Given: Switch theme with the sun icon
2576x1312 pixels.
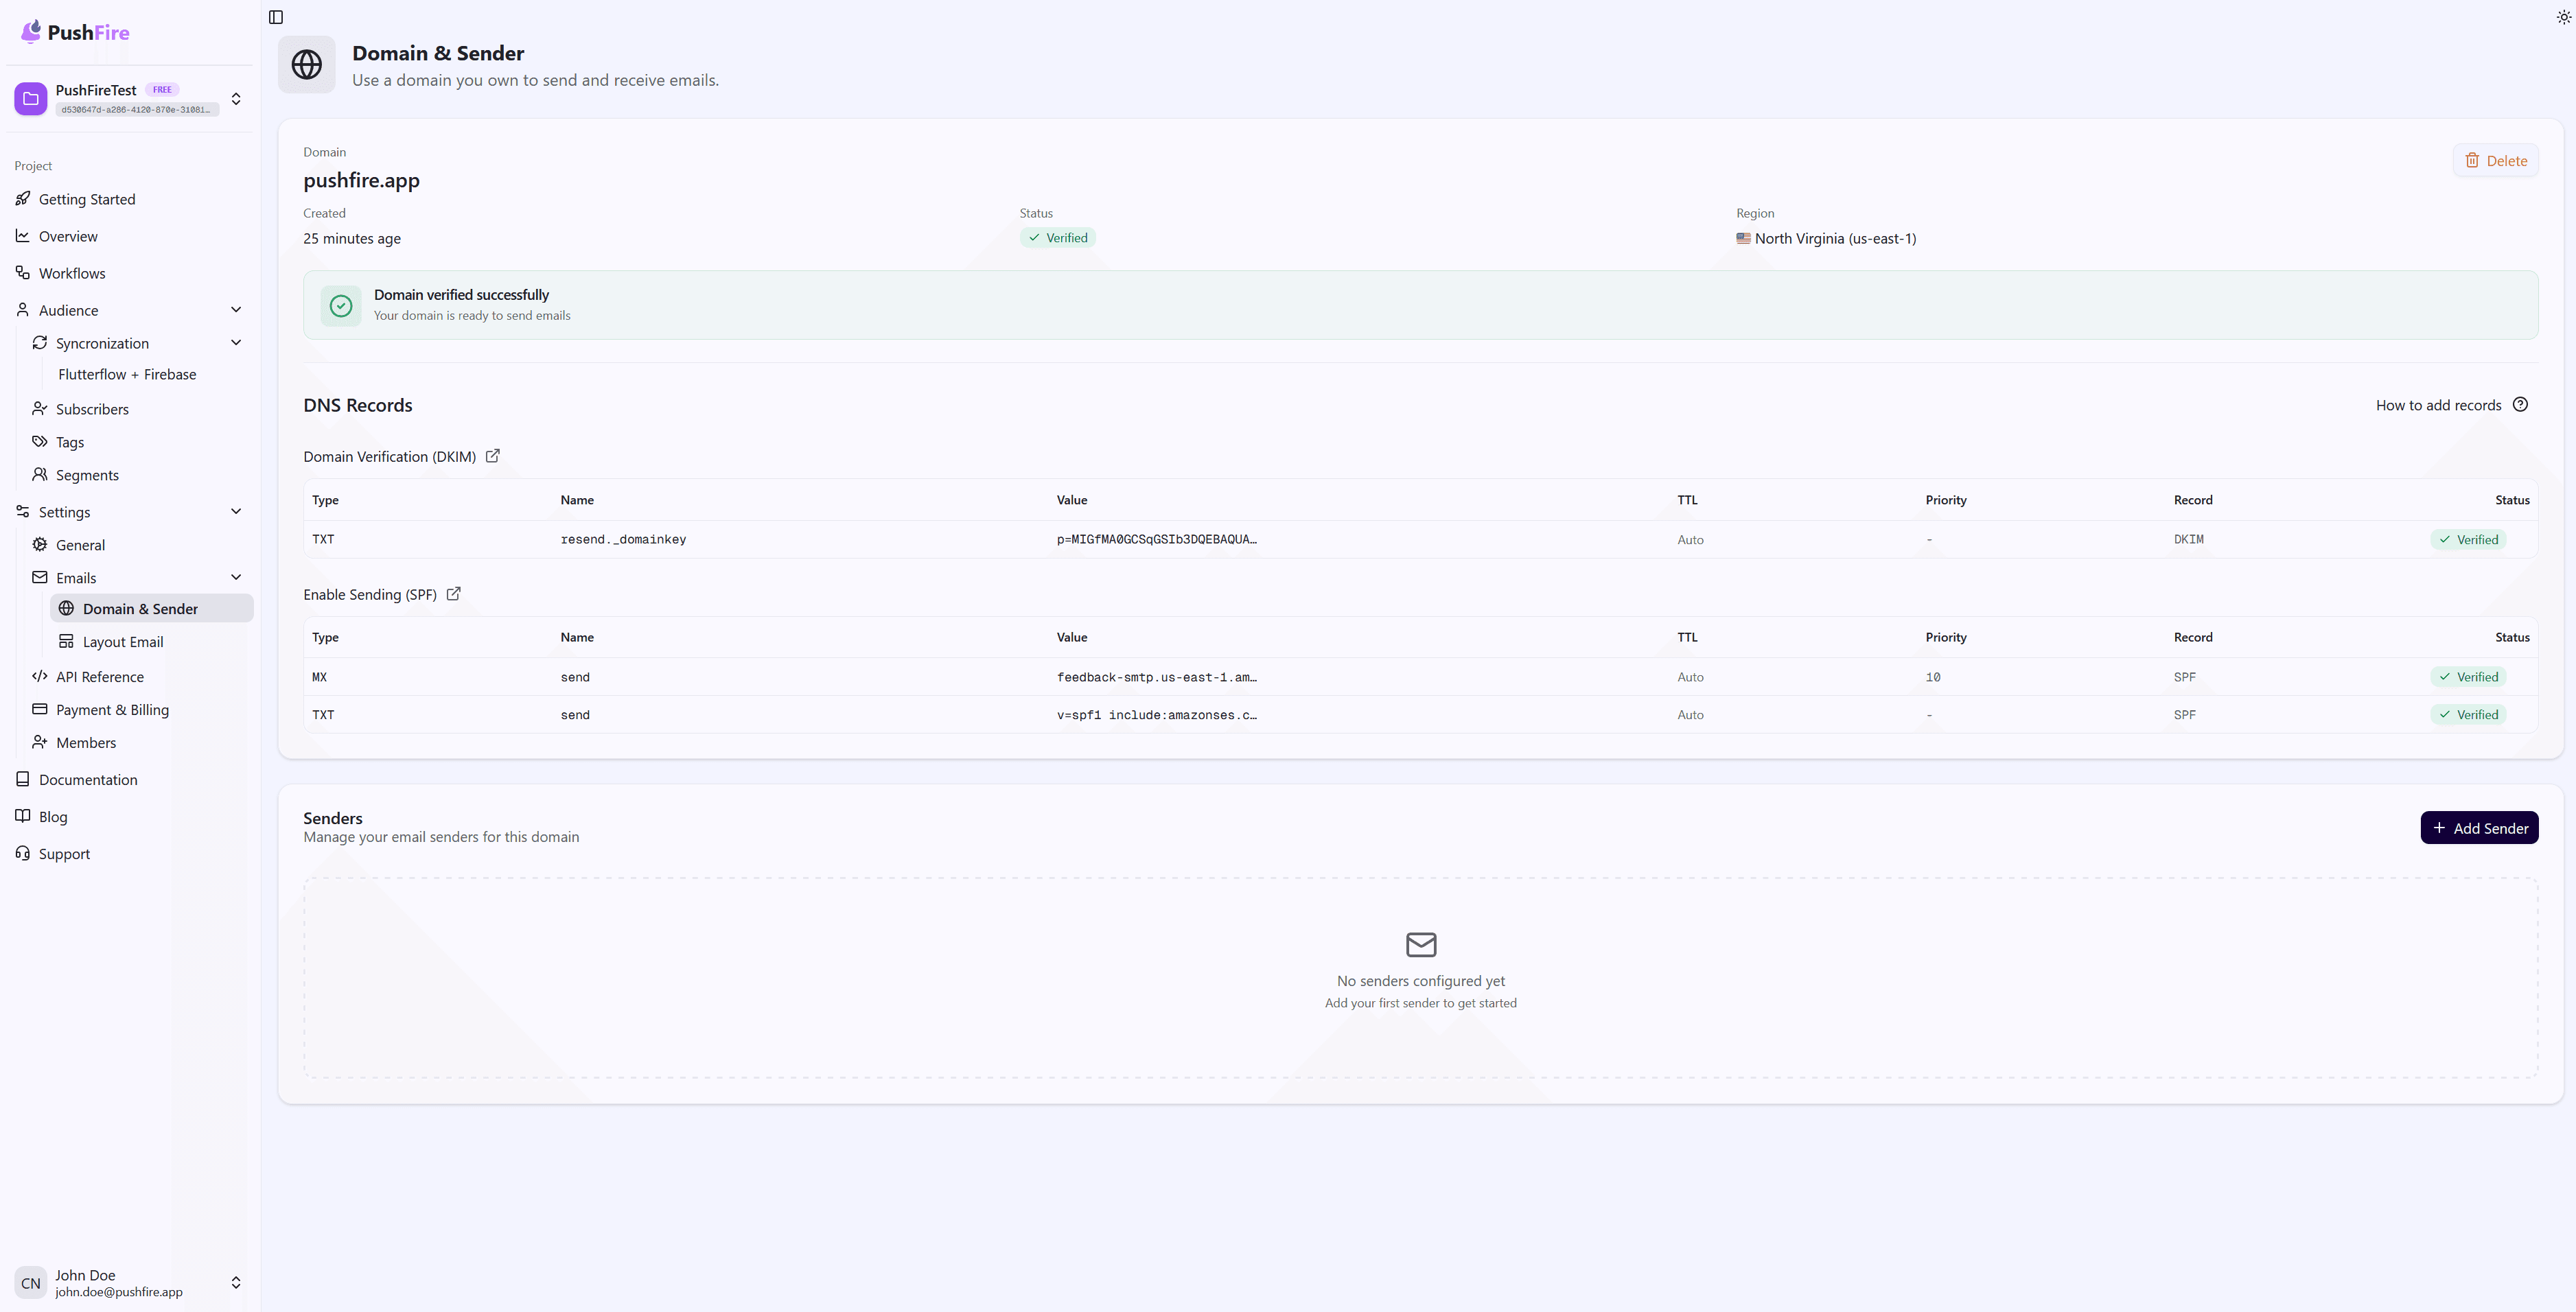Looking at the screenshot, I should tap(2563, 17).
